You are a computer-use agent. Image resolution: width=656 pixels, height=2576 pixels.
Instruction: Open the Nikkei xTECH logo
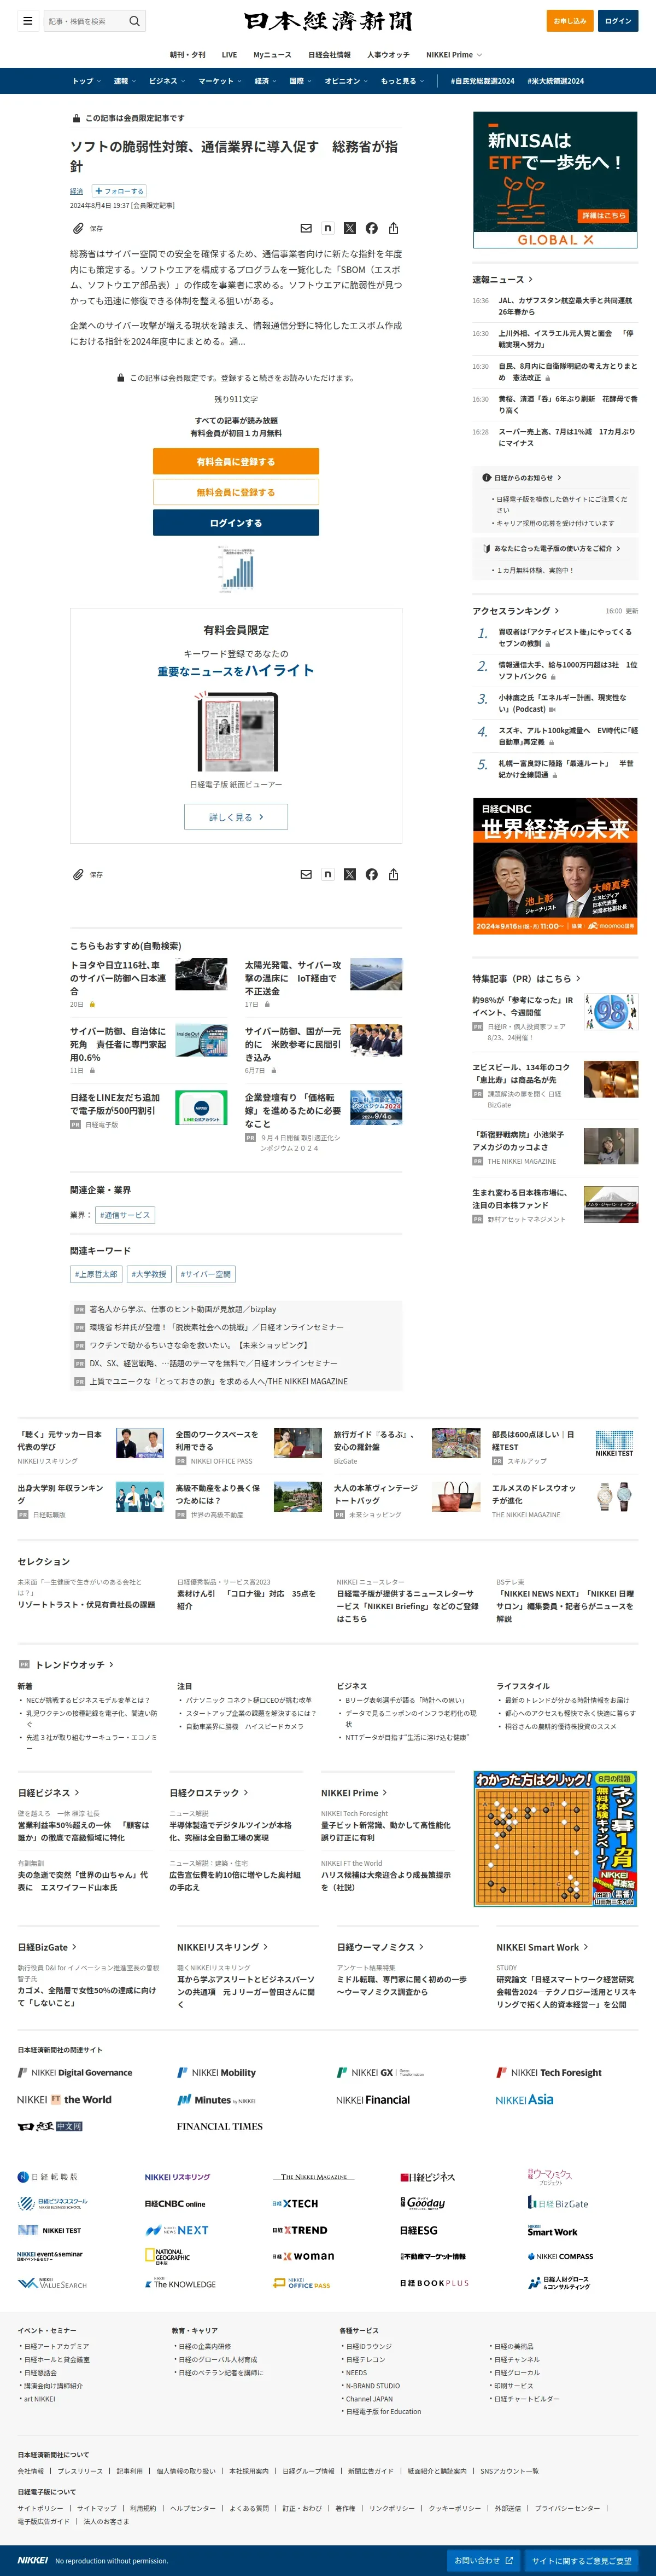[x=296, y=2203]
